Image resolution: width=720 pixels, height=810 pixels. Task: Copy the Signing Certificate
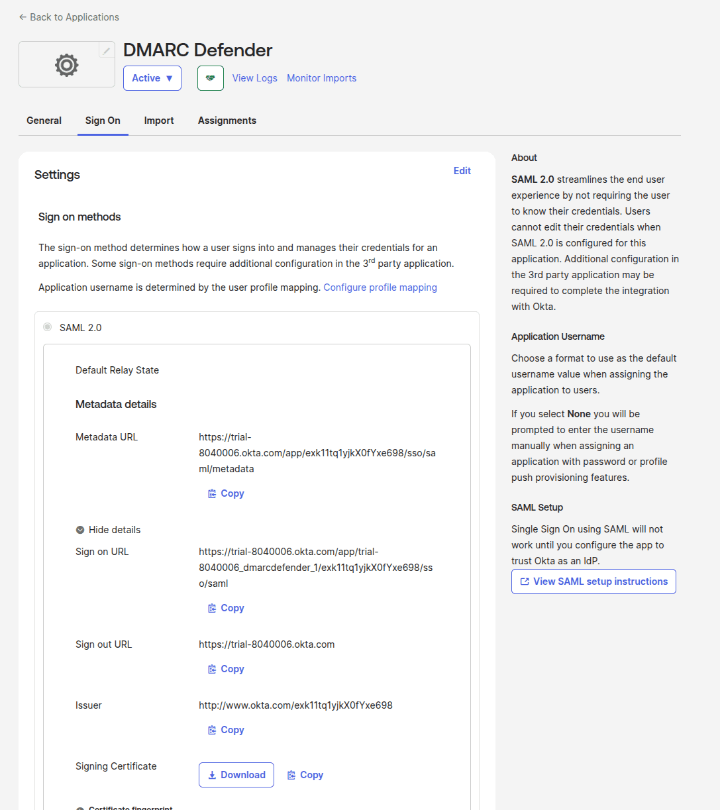(305, 775)
